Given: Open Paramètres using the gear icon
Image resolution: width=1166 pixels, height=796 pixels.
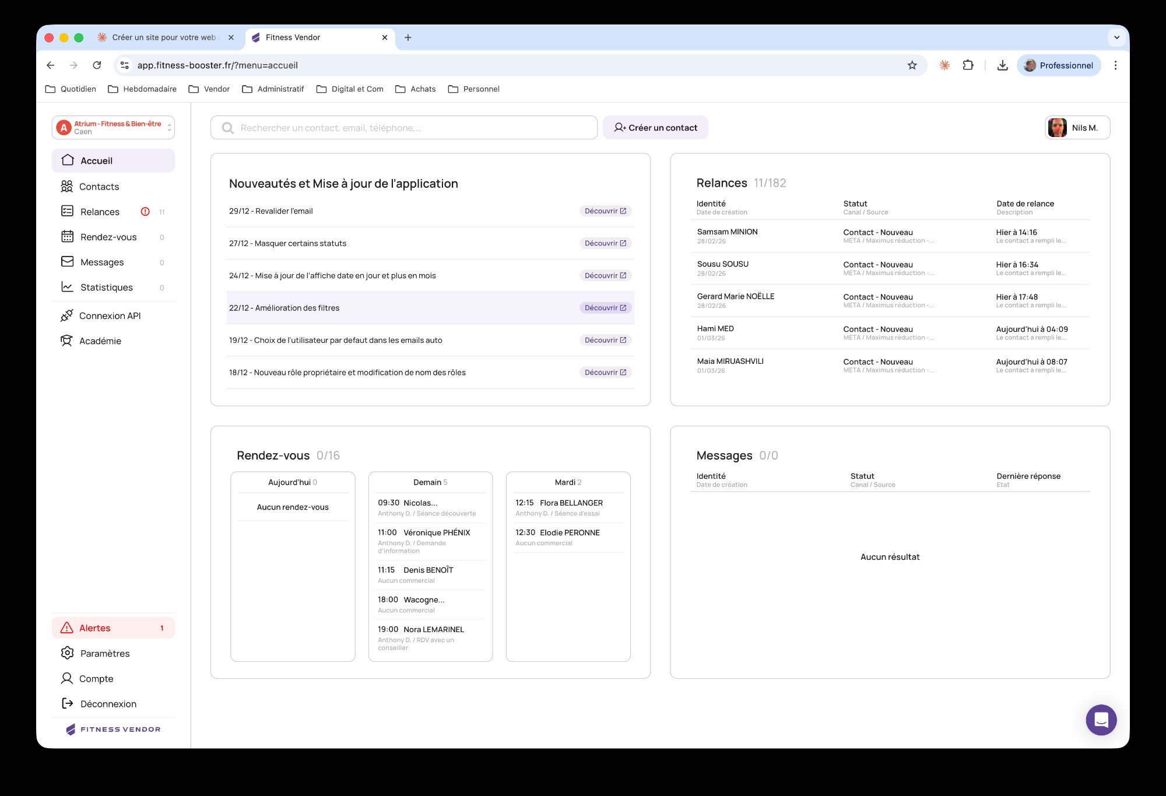Looking at the screenshot, I should coord(67,653).
